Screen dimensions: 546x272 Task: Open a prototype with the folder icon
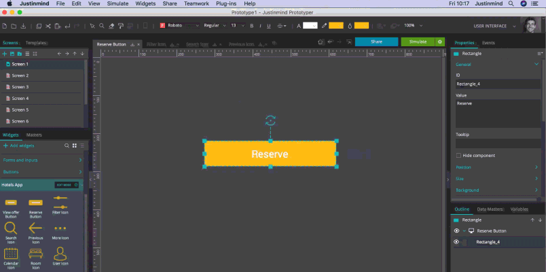pos(14,26)
